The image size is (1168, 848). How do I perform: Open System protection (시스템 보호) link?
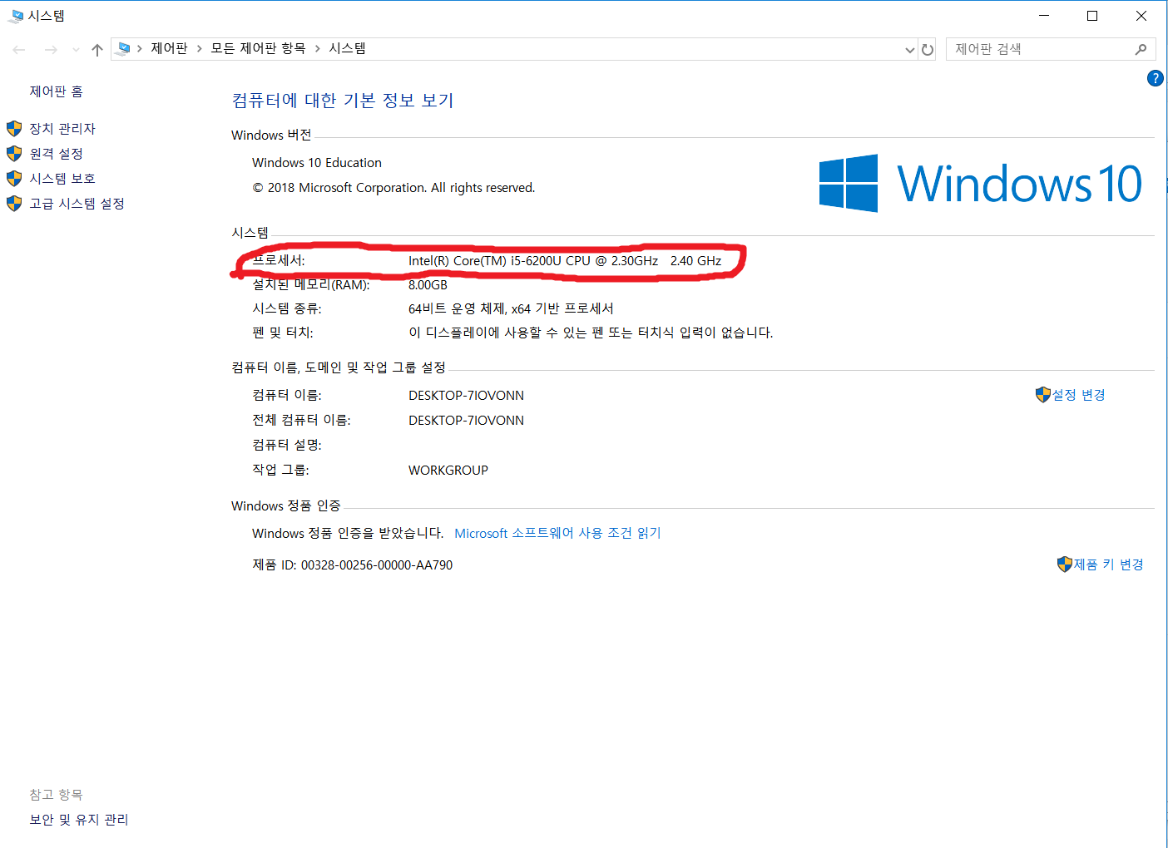[62, 179]
